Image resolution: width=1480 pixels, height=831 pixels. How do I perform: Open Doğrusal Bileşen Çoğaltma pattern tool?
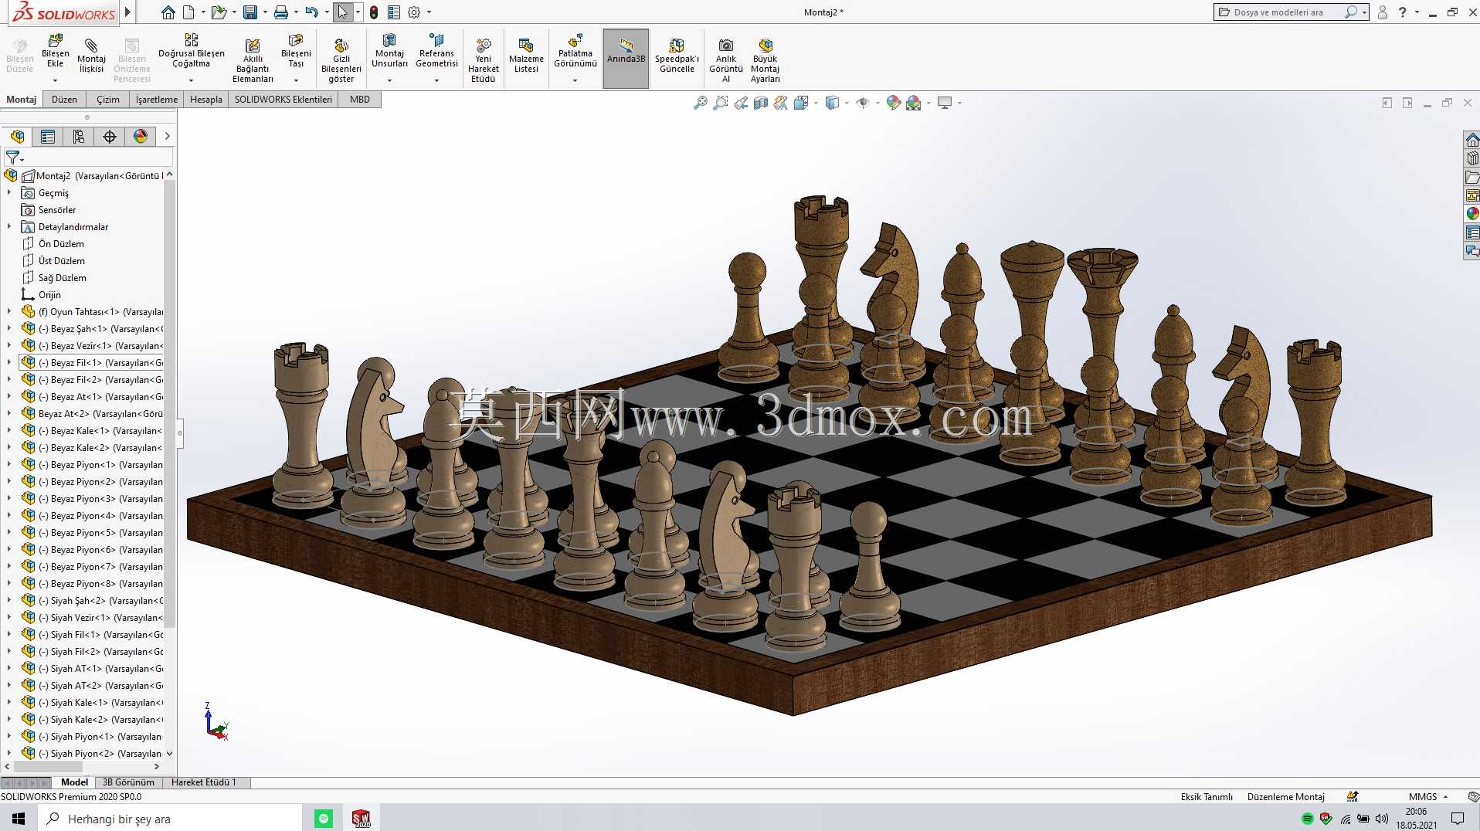(191, 51)
